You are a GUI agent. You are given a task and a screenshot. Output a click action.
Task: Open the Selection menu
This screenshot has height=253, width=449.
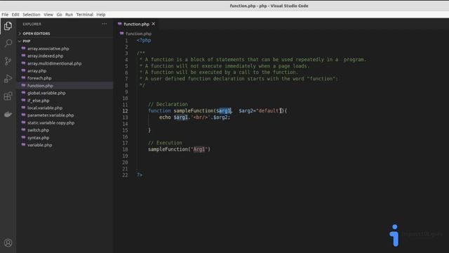coord(32,14)
